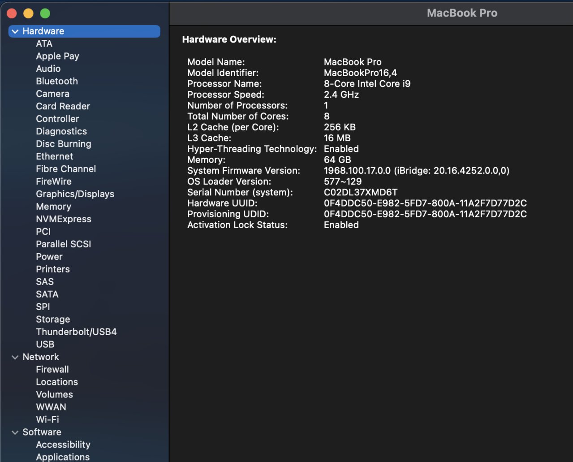Select Bluetooth in the sidebar
The width and height of the screenshot is (573, 462).
click(x=57, y=82)
